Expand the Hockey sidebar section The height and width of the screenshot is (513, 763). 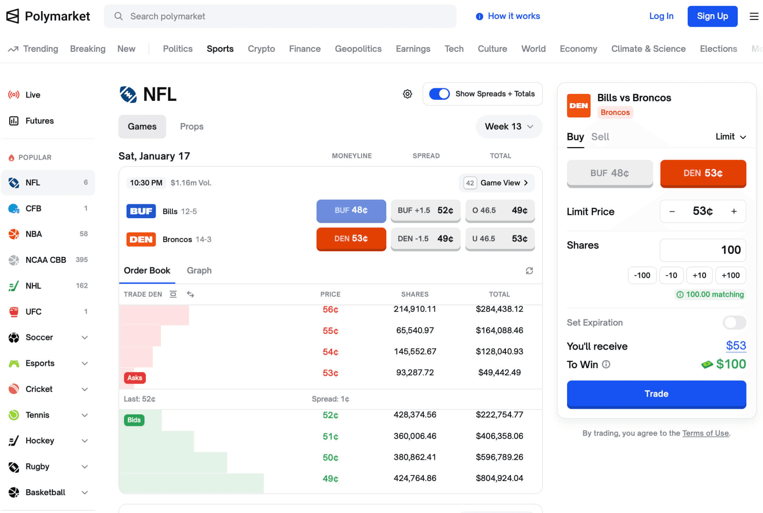click(x=85, y=441)
